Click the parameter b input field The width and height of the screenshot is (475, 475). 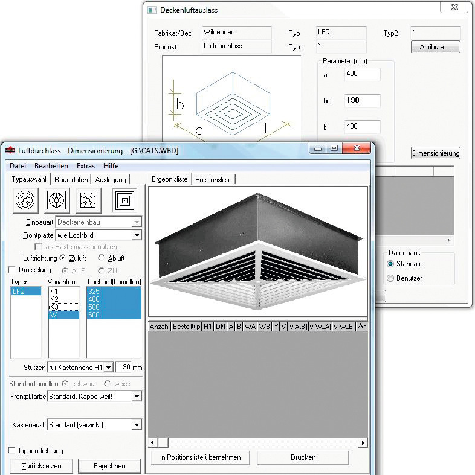tap(362, 101)
